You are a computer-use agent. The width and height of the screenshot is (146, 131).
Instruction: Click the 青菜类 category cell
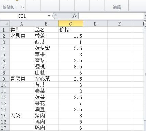tap(21, 79)
